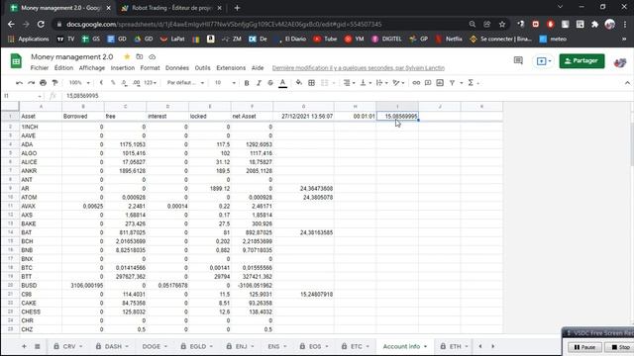The width and height of the screenshot is (634, 356).
Task: Click the formula bar value 15,08569995
Action: (82, 96)
